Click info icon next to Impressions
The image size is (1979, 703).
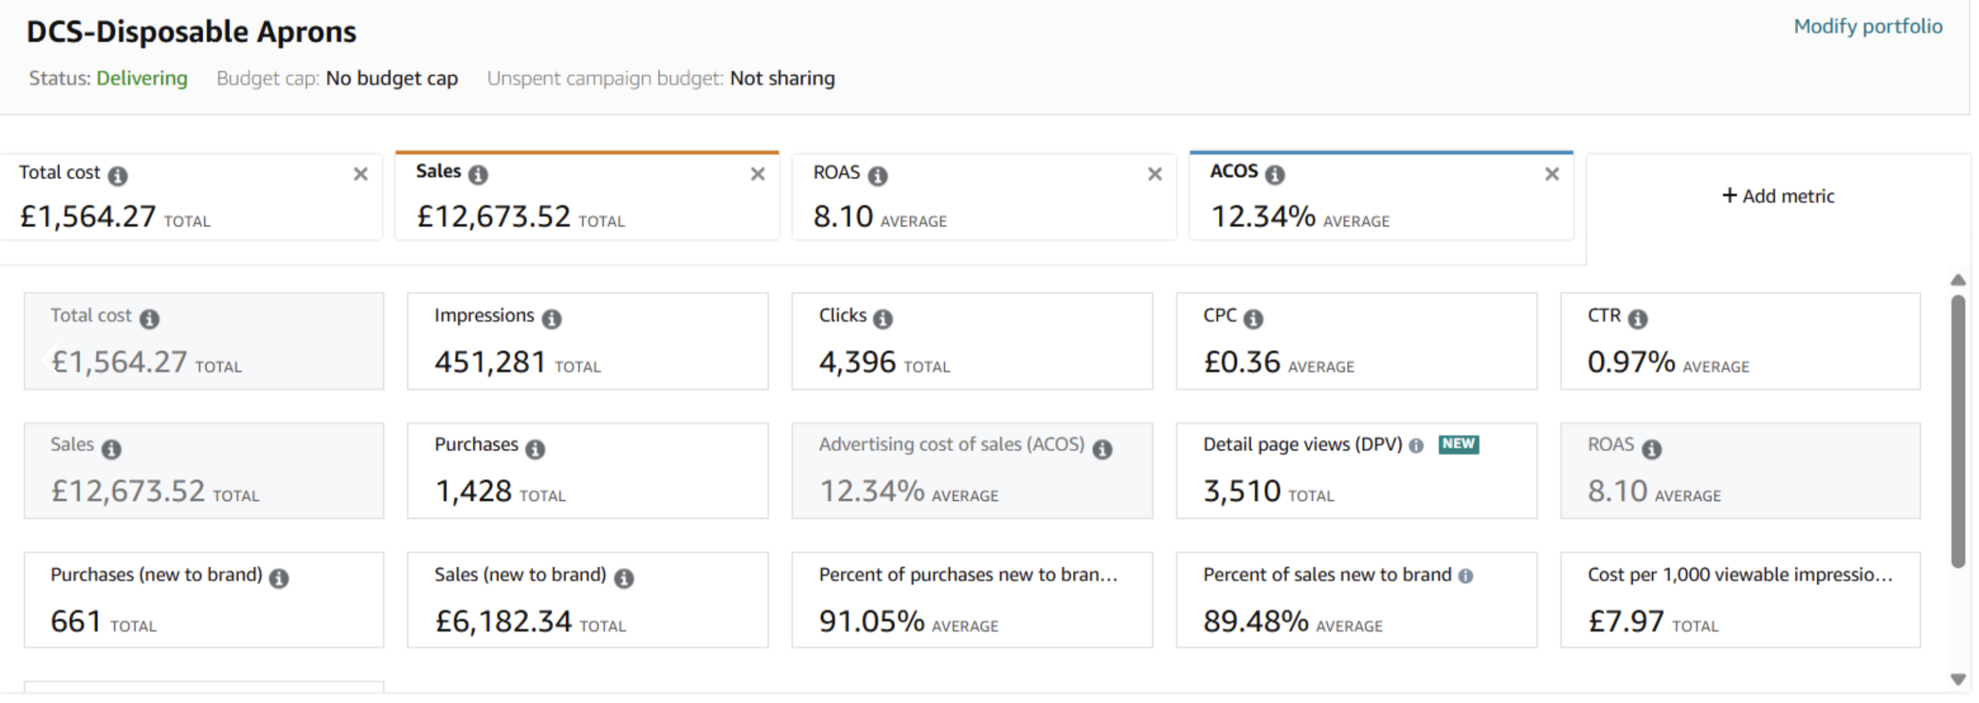552,319
